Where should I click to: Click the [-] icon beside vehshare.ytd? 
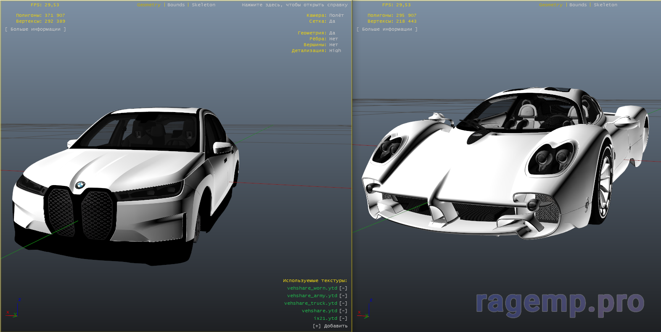[x=343, y=311]
